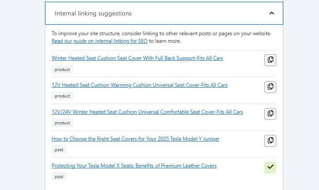Copy link for Winter Heated Seat Cushion product
Screen dimensions: 319x190
(x=270, y=60)
